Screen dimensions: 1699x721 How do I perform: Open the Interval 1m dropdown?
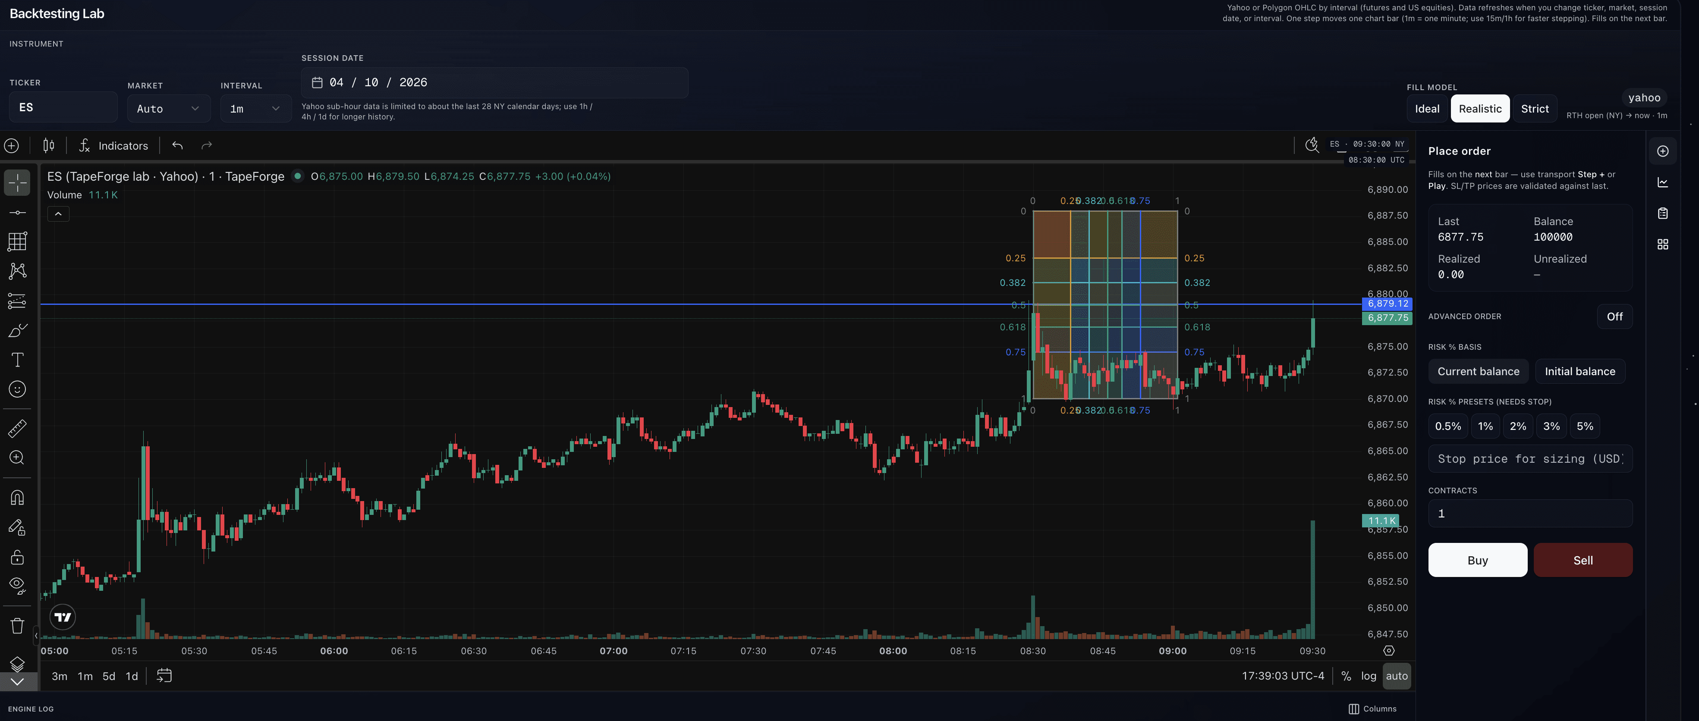(255, 109)
